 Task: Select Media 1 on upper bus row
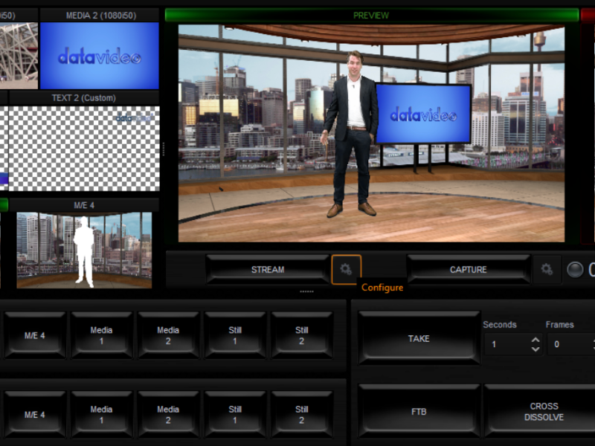click(x=101, y=336)
